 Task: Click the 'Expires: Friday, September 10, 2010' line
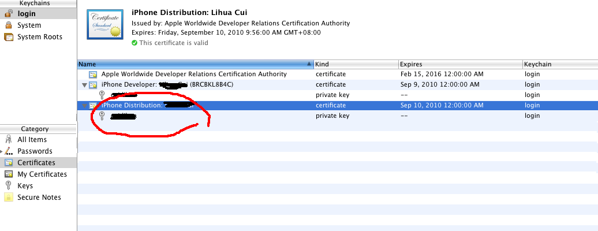[226, 32]
